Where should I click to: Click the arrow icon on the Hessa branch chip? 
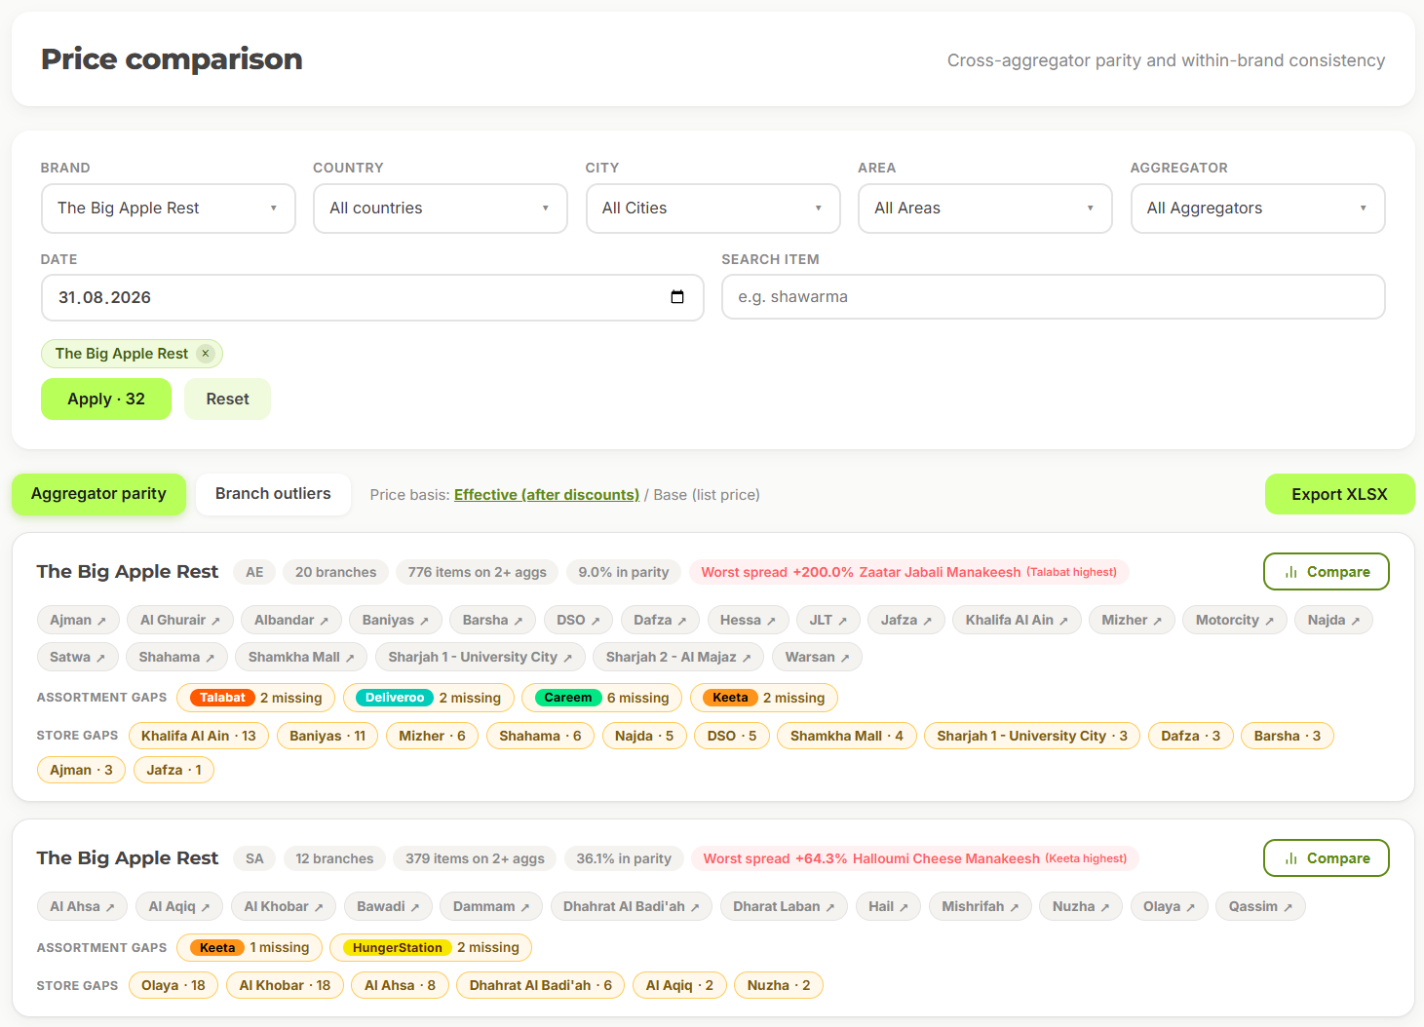(x=771, y=621)
